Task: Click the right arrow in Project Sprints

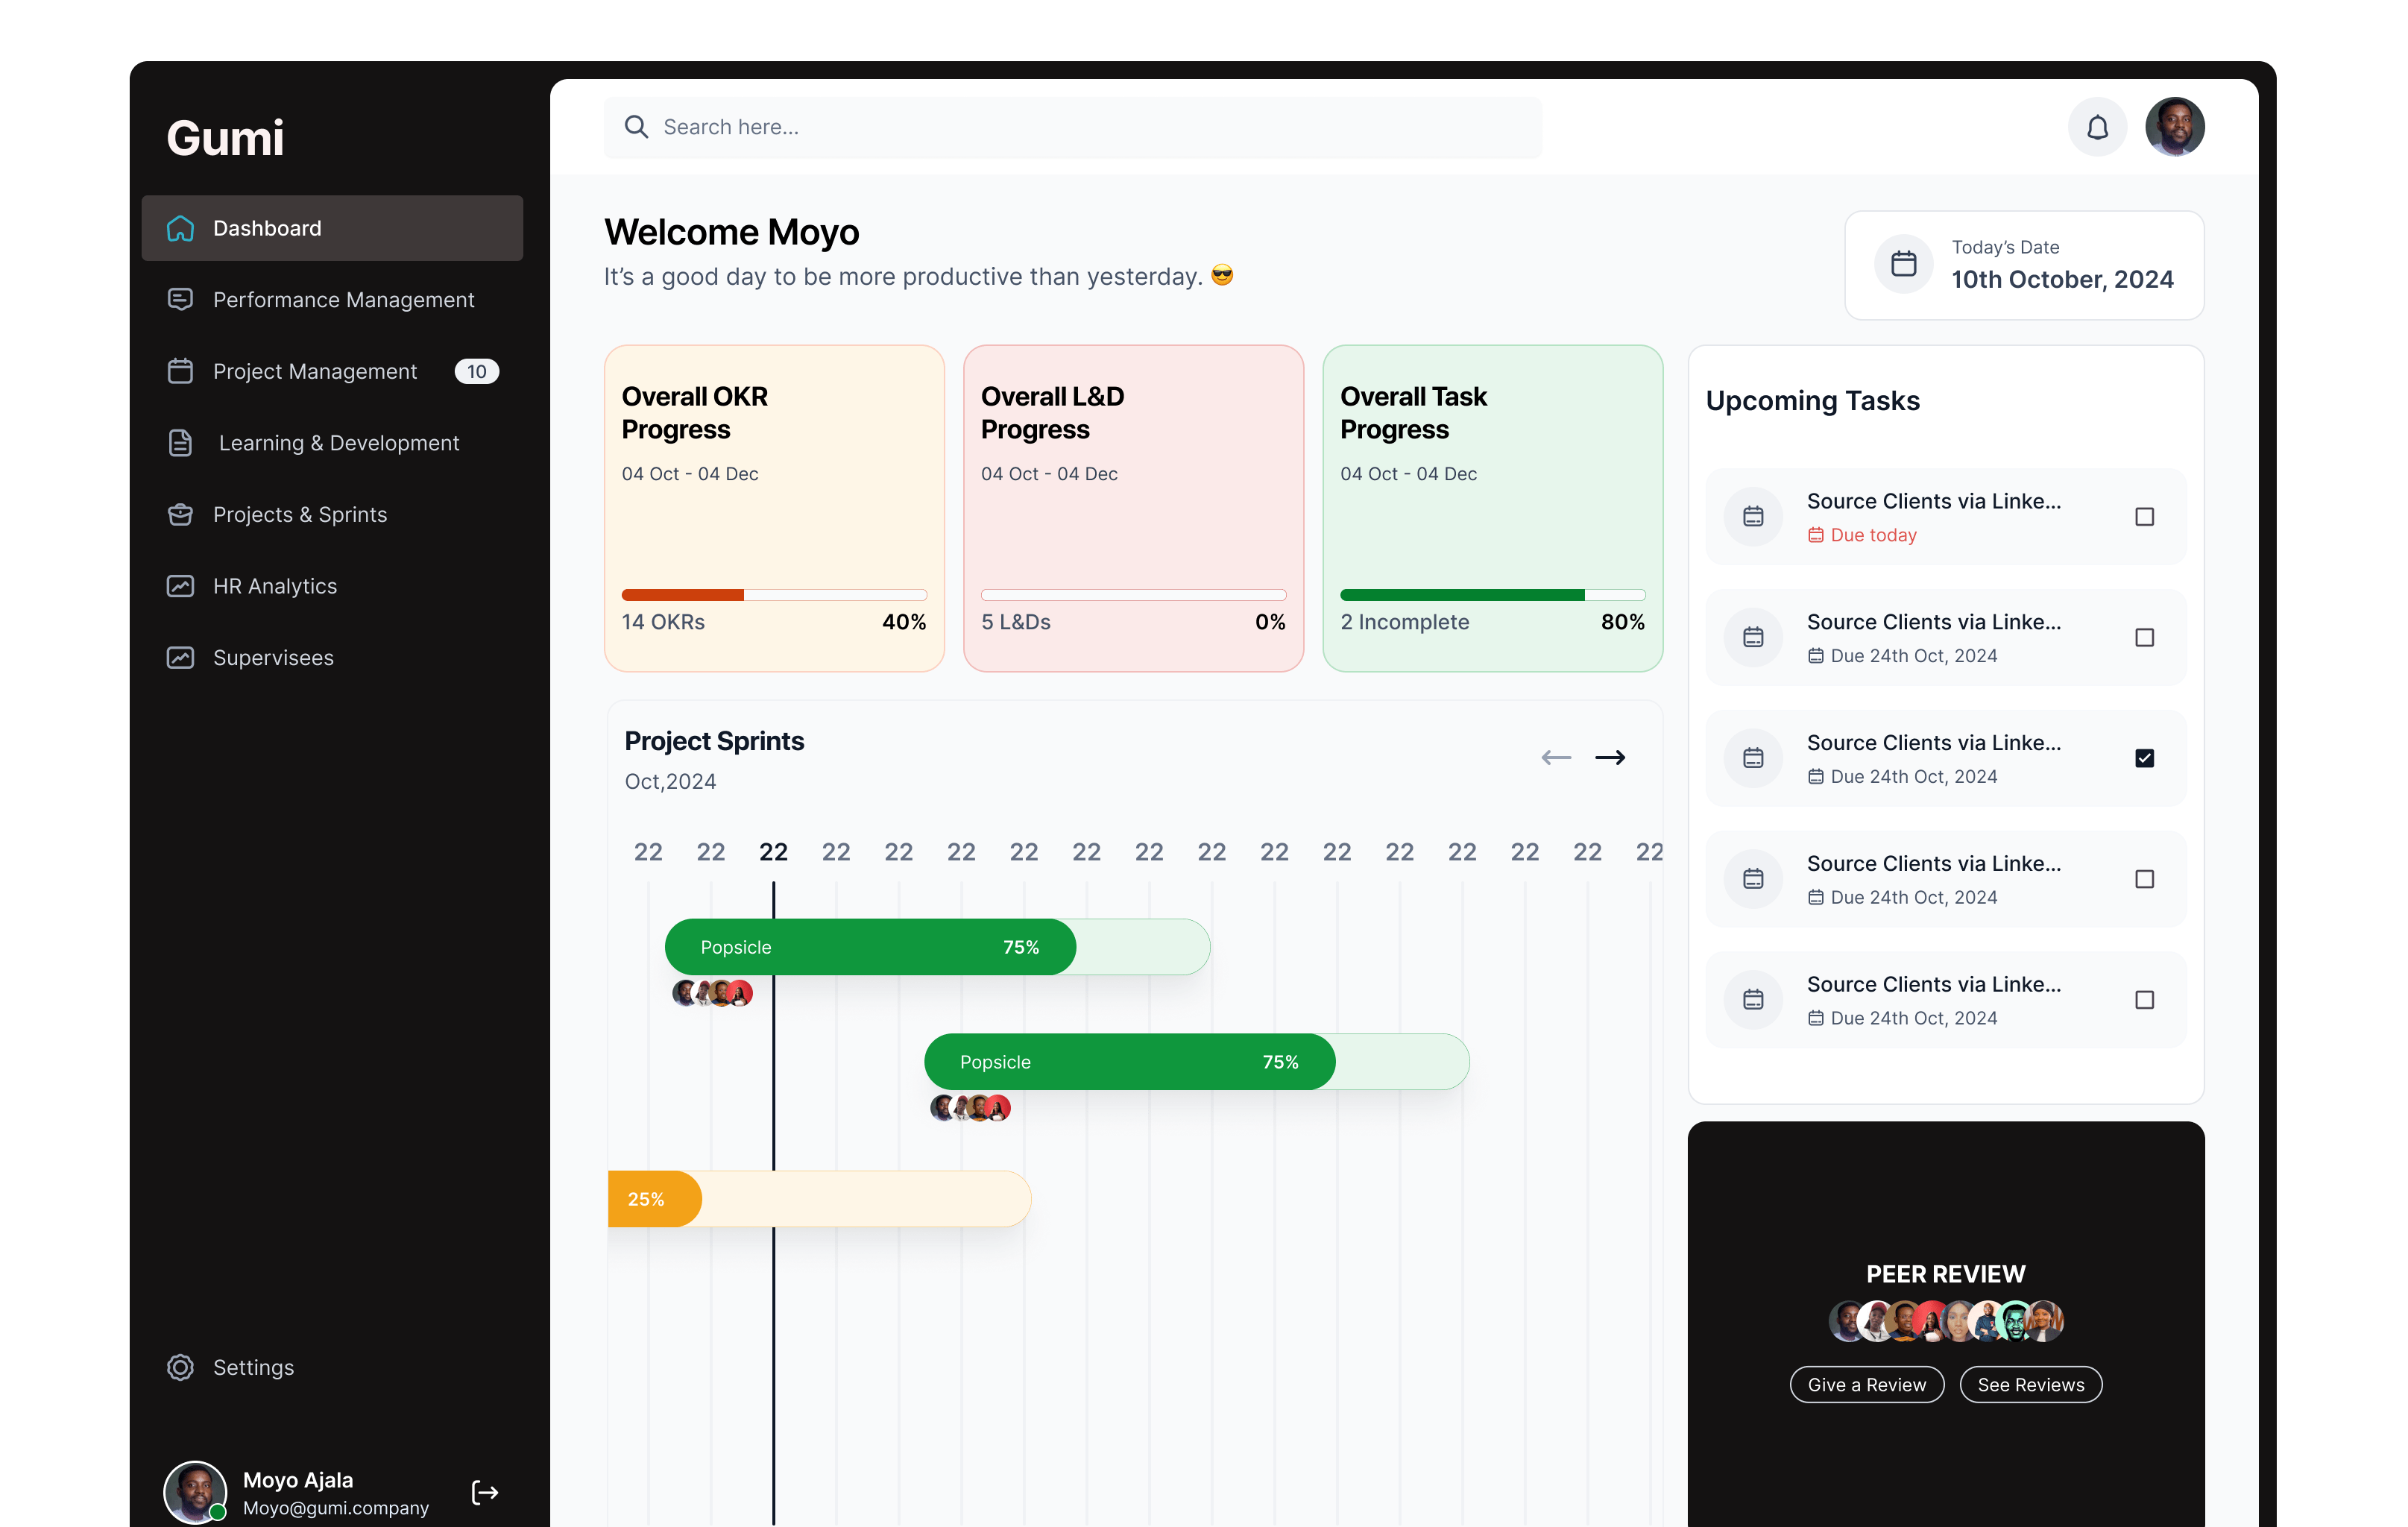Action: pyautogui.click(x=1610, y=758)
